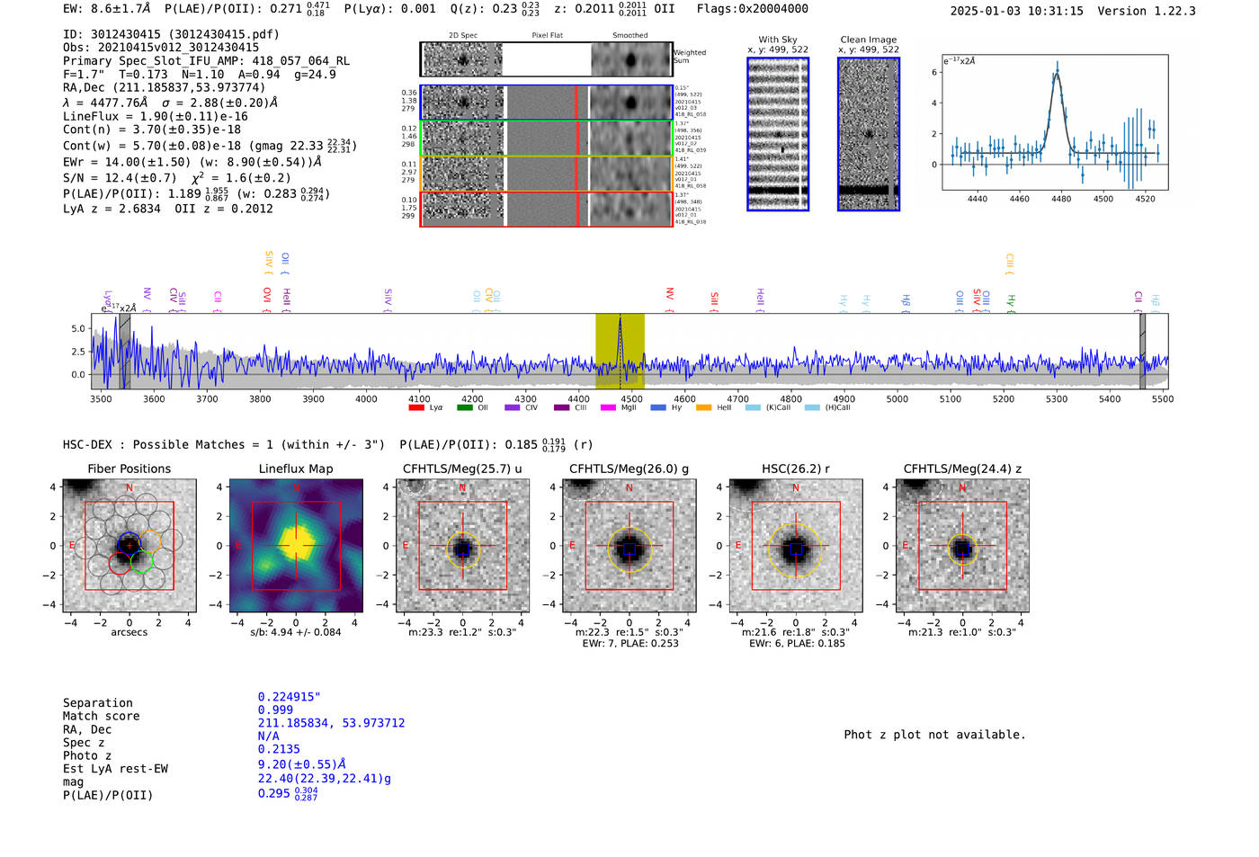The width and height of the screenshot is (1259, 857).
Task: Select the CFHTLS/Meg(26.0) g band cutout
Action: (x=629, y=546)
